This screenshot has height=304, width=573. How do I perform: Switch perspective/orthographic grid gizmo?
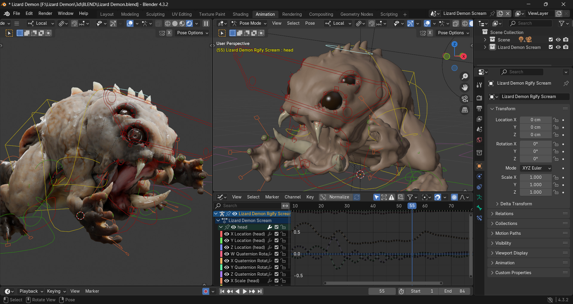click(465, 110)
